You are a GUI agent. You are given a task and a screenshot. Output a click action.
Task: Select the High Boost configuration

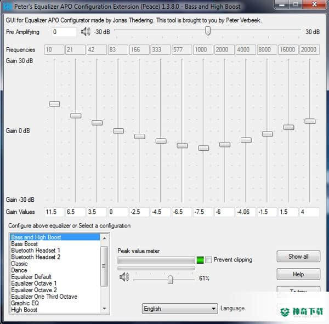[55, 310]
